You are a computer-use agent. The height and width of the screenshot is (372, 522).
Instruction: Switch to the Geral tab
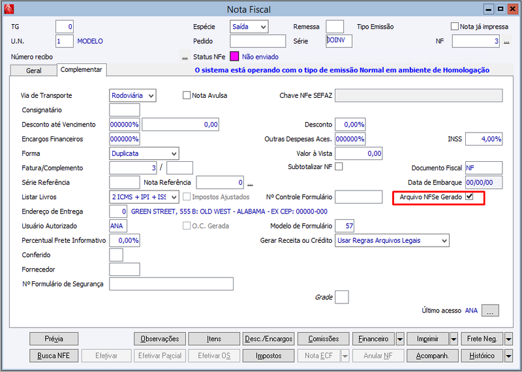[34, 70]
